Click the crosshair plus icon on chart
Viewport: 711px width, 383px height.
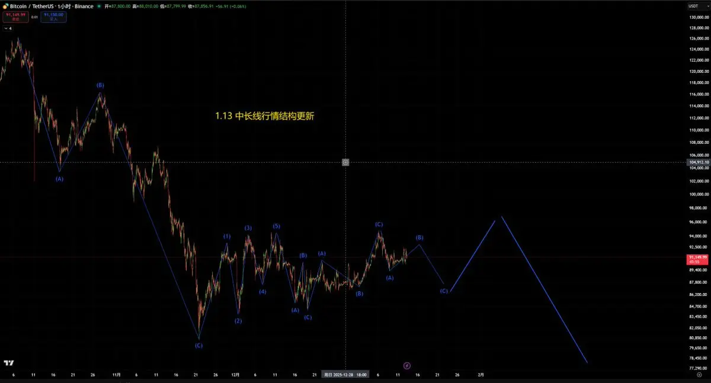point(345,162)
